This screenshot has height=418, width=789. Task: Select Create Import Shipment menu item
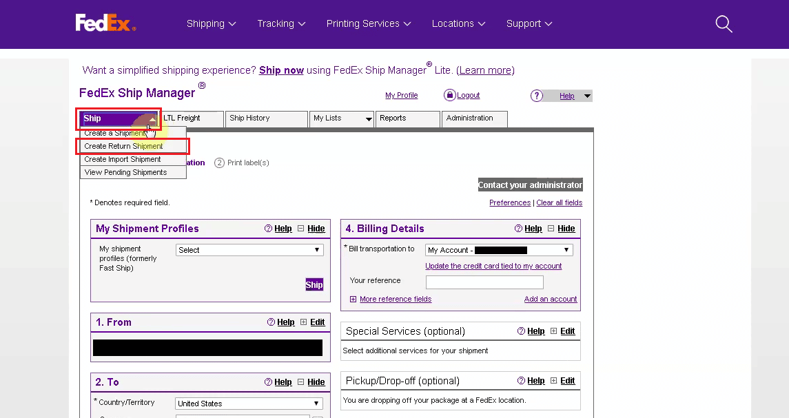(x=133, y=160)
